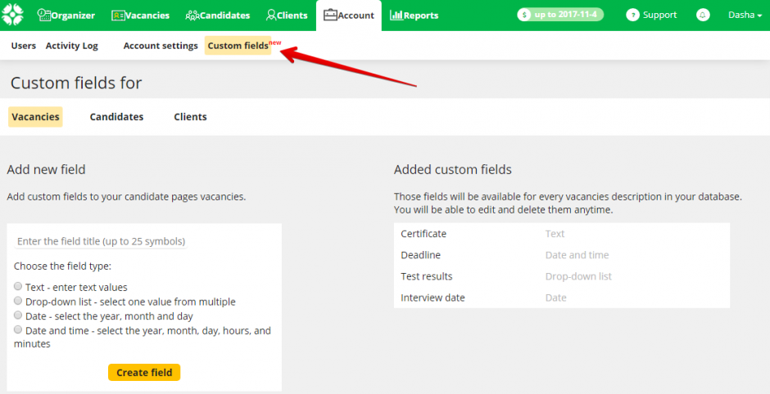Click the billing 'up to 2017-11-4' badge
The image size is (770, 394).
[x=560, y=16]
